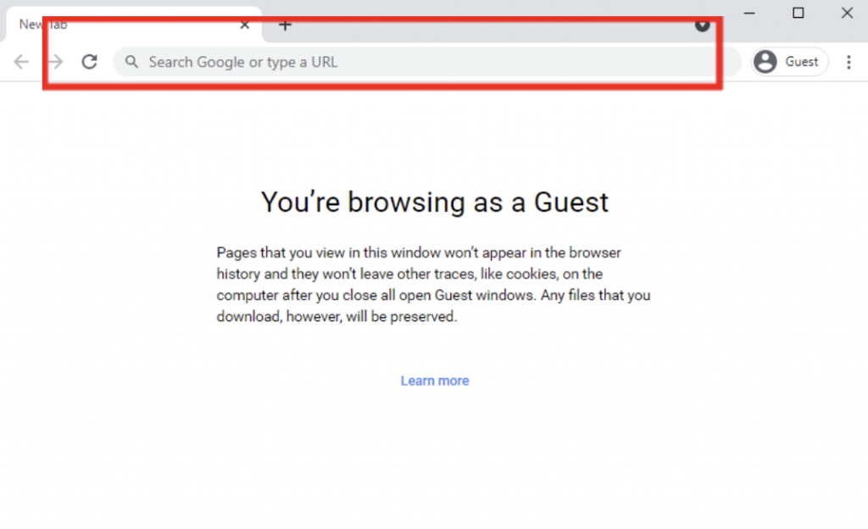Select the New Tab tab
This screenshot has width=868, height=529.
click(133, 25)
